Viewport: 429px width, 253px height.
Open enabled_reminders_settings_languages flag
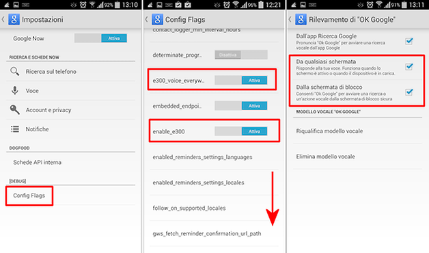214,157
